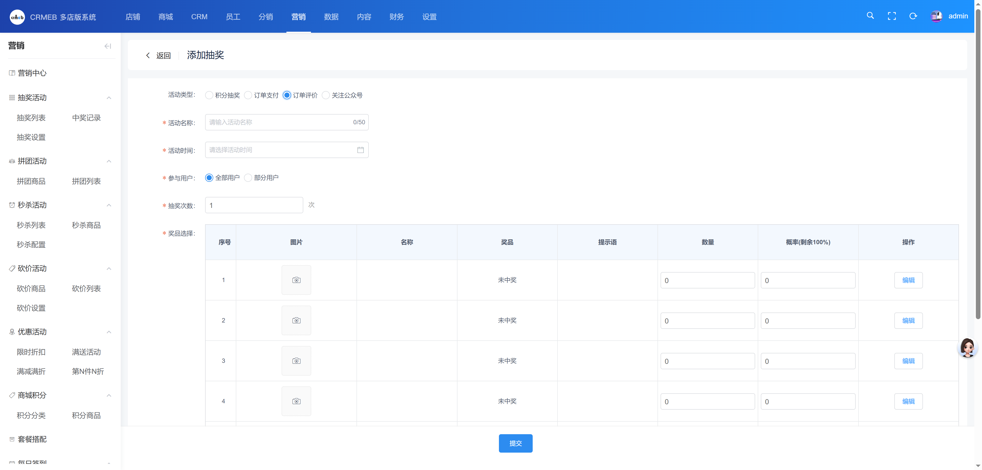The width and height of the screenshot is (982, 470).
Task: Toggle fullscreen mode icon in header
Action: (892, 16)
